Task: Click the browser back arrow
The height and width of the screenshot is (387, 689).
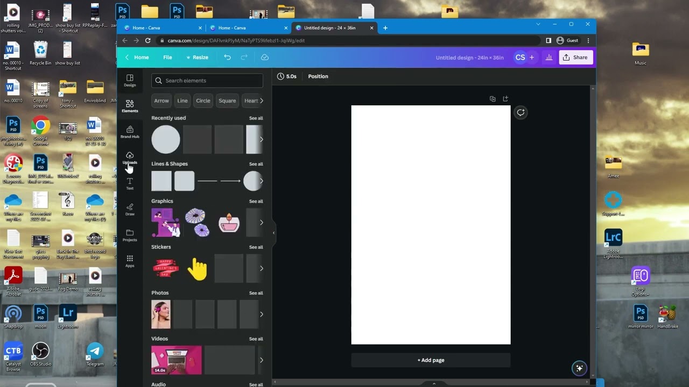Action: tap(125, 40)
